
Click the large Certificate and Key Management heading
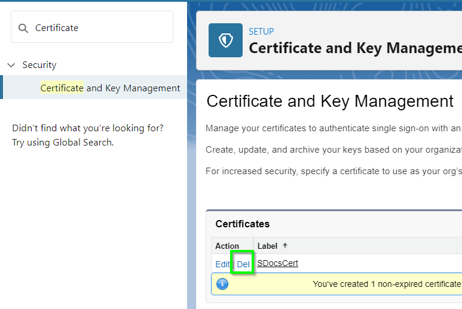click(330, 101)
